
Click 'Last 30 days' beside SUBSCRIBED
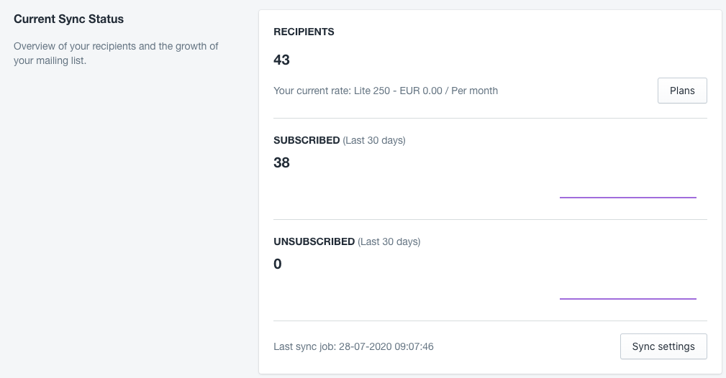(374, 141)
